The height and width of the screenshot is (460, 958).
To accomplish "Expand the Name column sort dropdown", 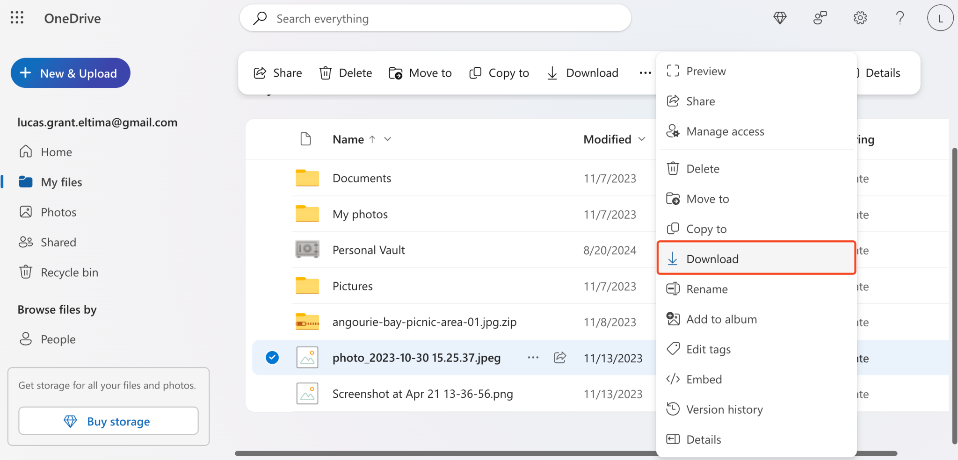I will click(387, 139).
